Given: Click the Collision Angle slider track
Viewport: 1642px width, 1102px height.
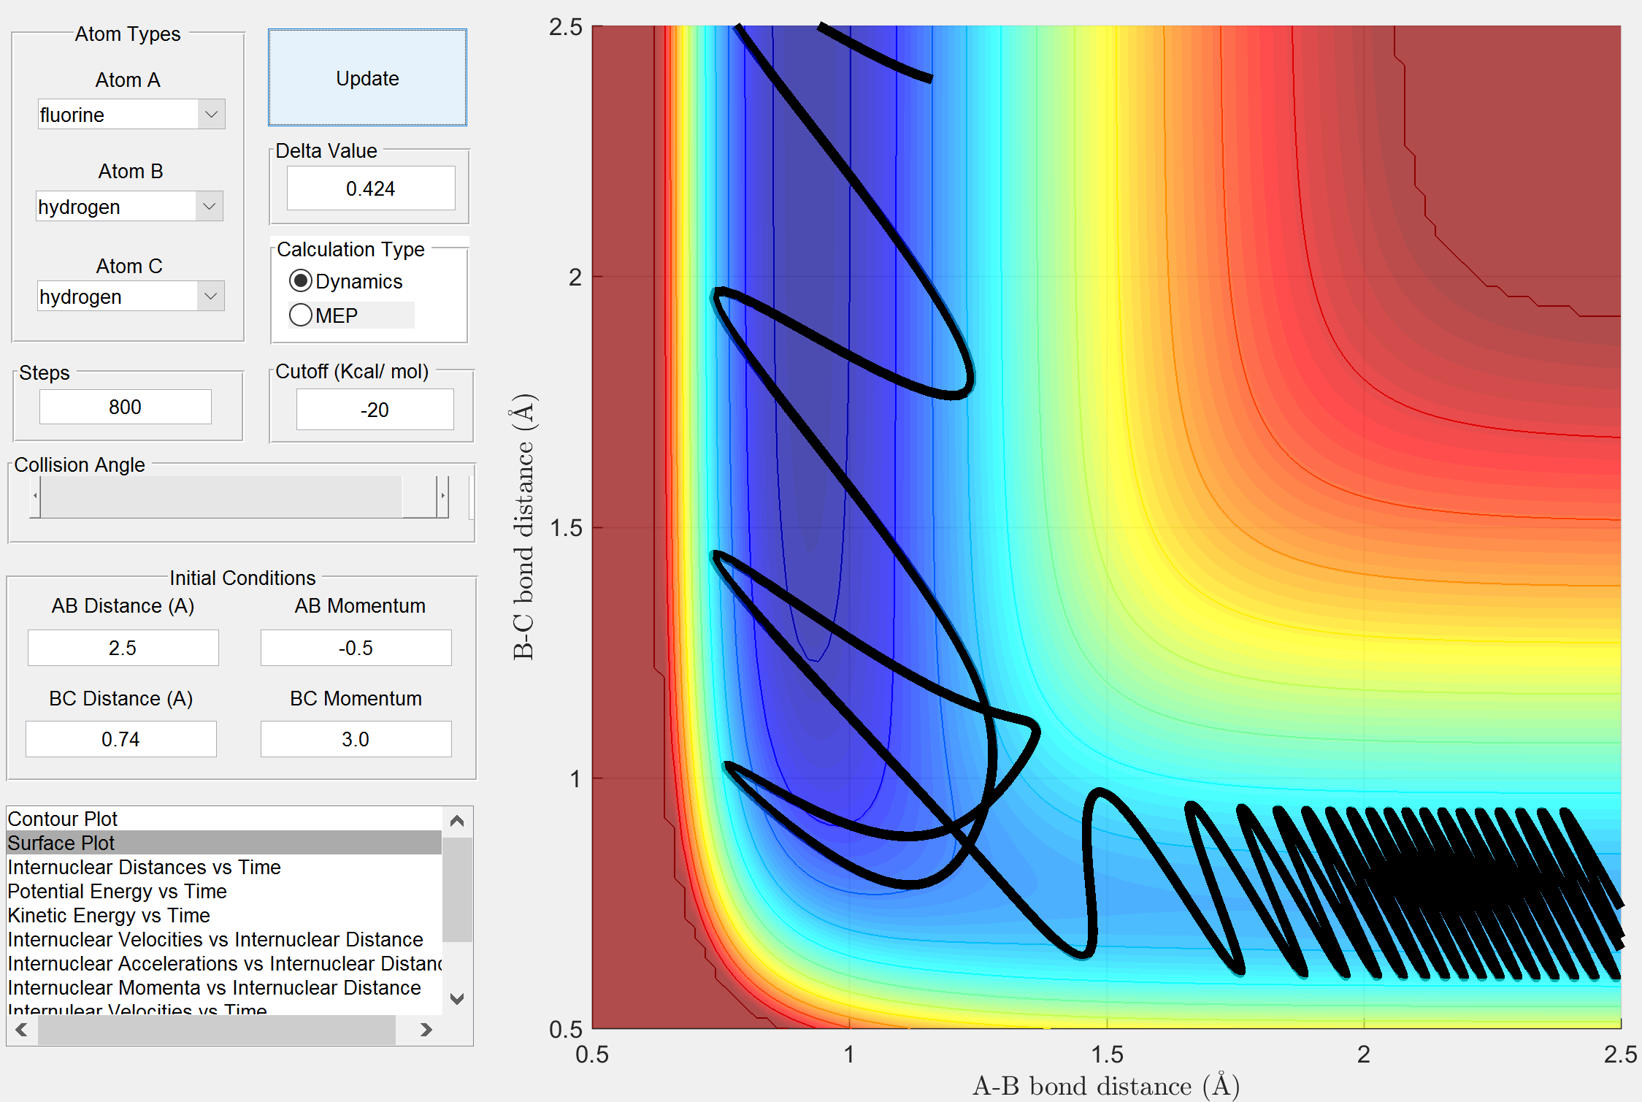Looking at the screenshot, I should click(219, 497).
